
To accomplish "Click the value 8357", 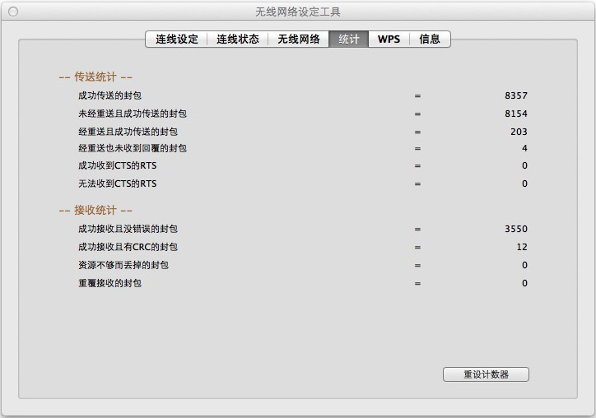I will coord(516,95).
